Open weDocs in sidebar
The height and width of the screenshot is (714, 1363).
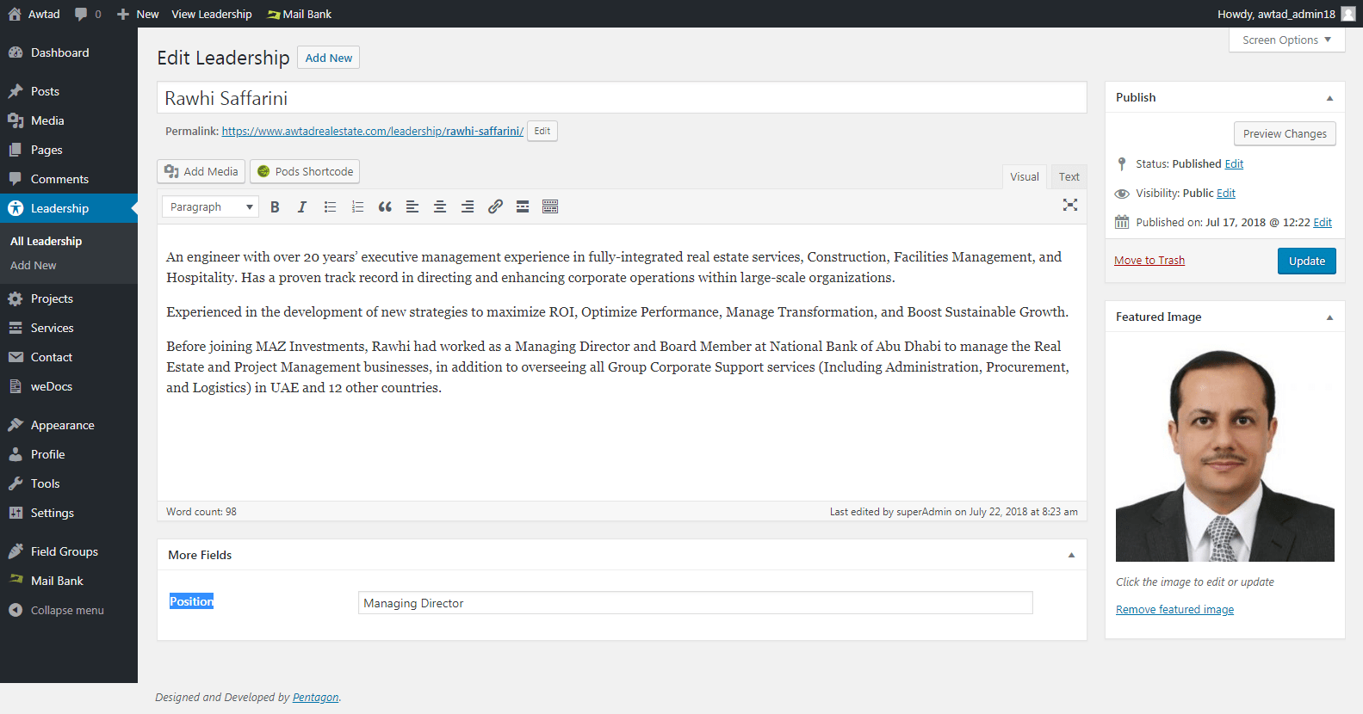(69, 386)
